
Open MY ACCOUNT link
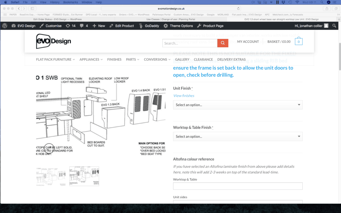pyautogui.click(x=248, y=42)
